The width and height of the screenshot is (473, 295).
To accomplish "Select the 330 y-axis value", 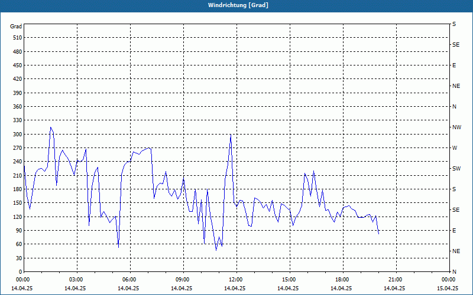I will pyautogui.click(x=18, y=120).
